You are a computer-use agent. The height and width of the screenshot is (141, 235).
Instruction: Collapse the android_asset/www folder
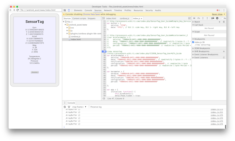coord(65,25)
